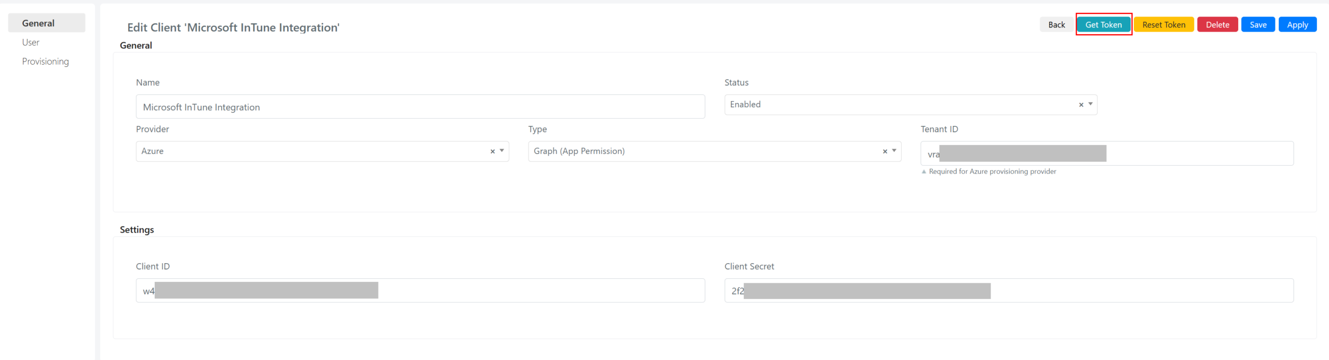Click the 'Settings' section heading
Image resolution: width=1329 pixels, height=360 pixels.
click(x=137, y=229)
